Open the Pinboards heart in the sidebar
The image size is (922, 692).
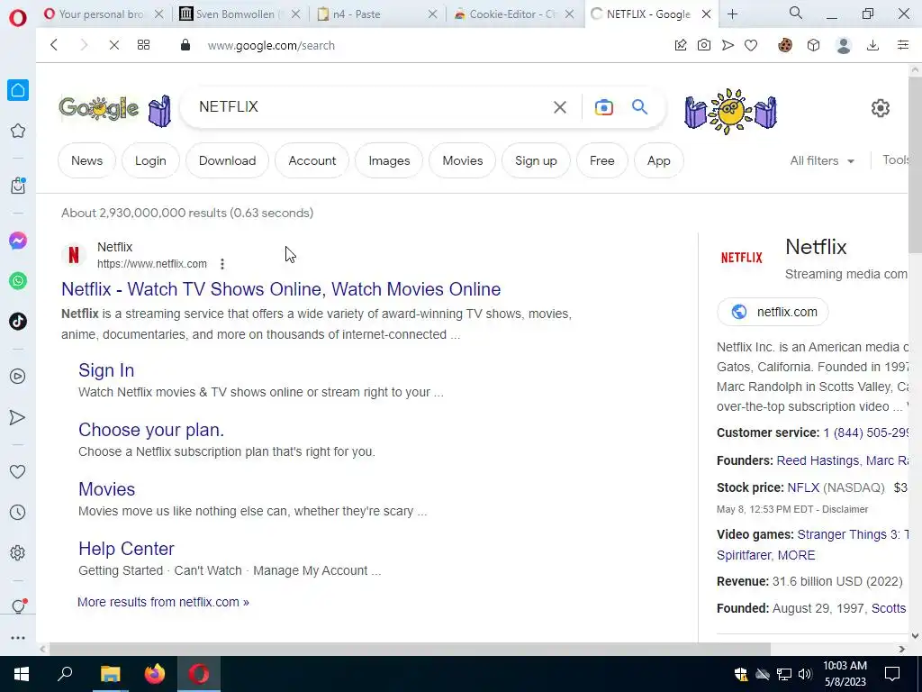[x=18, y=472]
